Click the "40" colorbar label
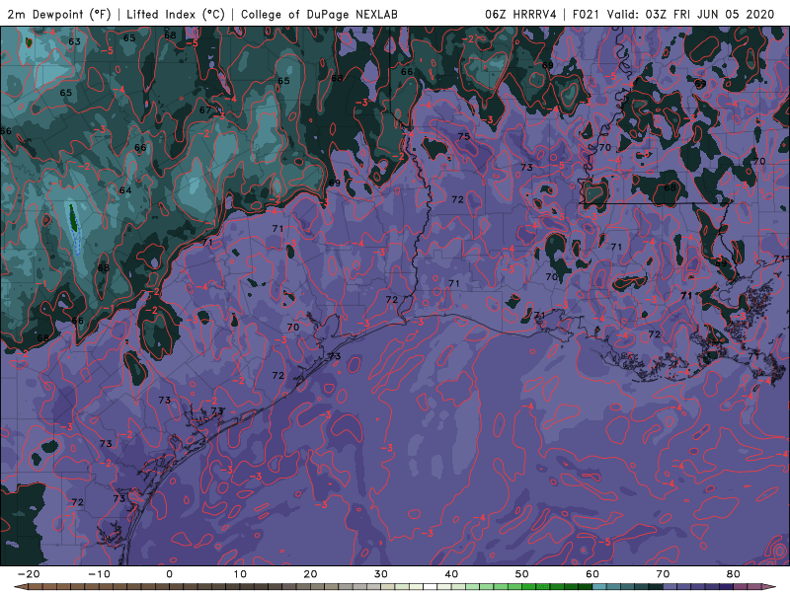Screen dimensions: 790x592 (x=451, y=574)
